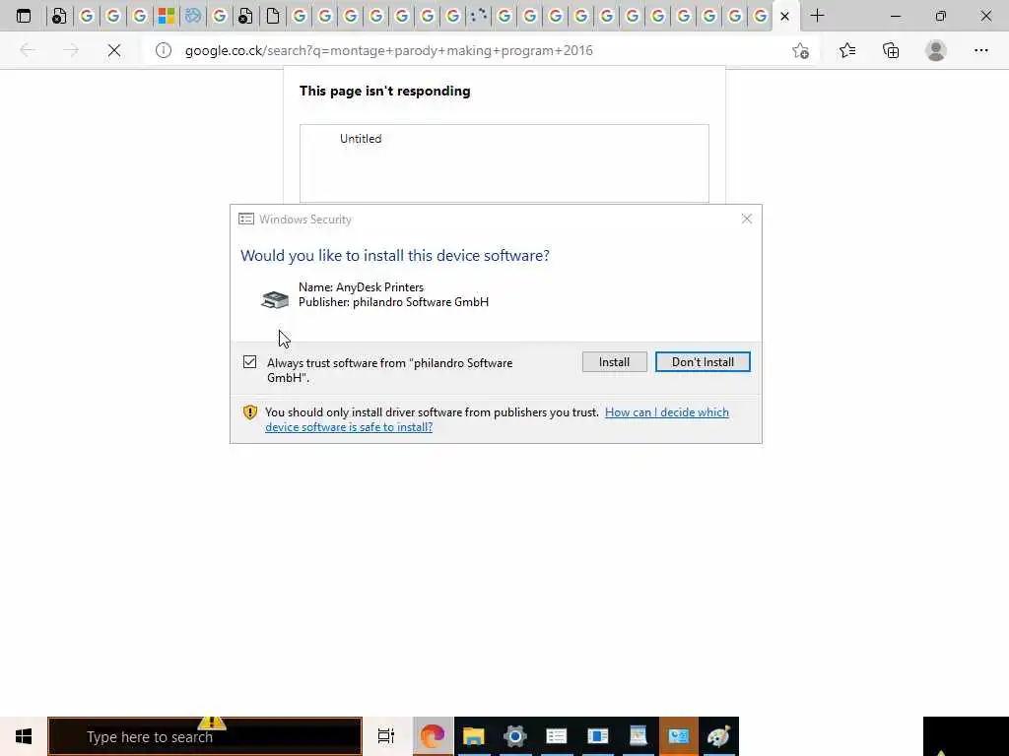
Task: Select the tab with loading spinner dots
Action: coord(478,16)
